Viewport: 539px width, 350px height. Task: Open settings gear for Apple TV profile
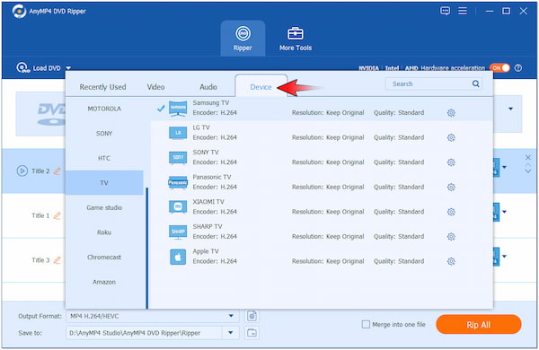point(451,261)
